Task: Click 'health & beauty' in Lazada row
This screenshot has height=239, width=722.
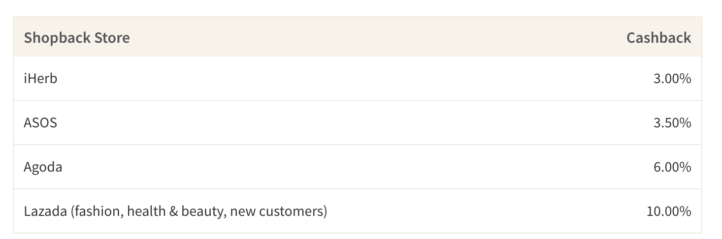Action: 177,211
